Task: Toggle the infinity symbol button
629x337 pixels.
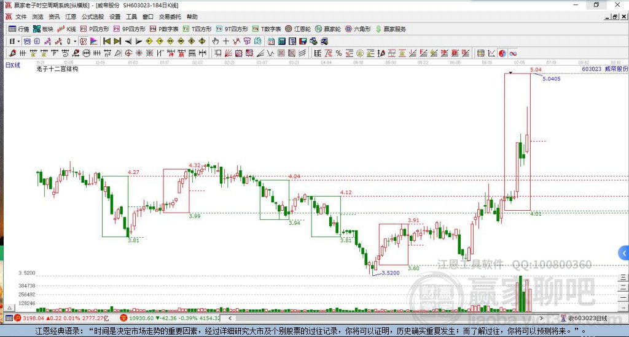Action: (513, 53)
